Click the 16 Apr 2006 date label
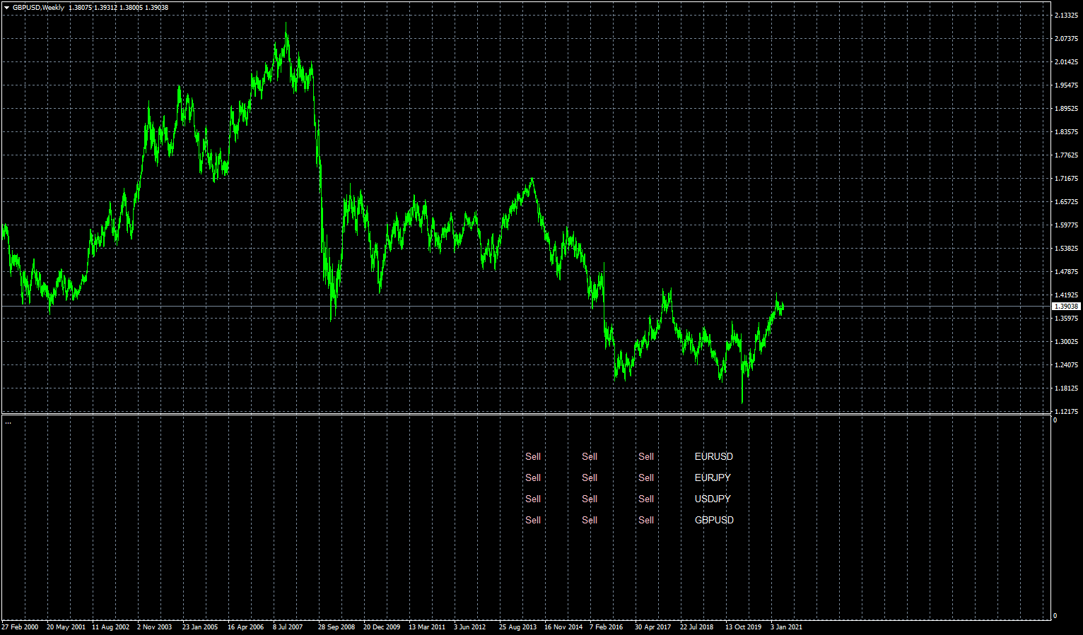1083x635 pixels. tap(246, 627)
